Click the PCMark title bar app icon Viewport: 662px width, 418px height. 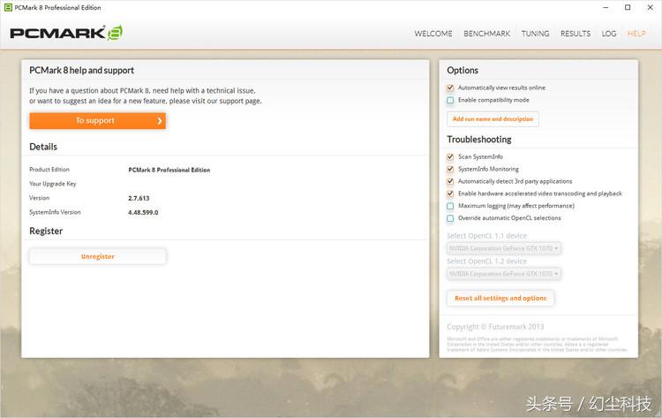point(8,8)
